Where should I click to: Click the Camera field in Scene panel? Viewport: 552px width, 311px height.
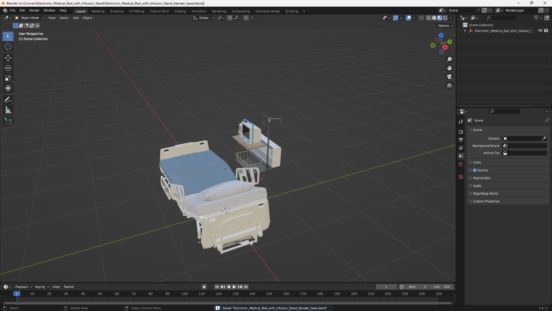[x=524, y=139]
